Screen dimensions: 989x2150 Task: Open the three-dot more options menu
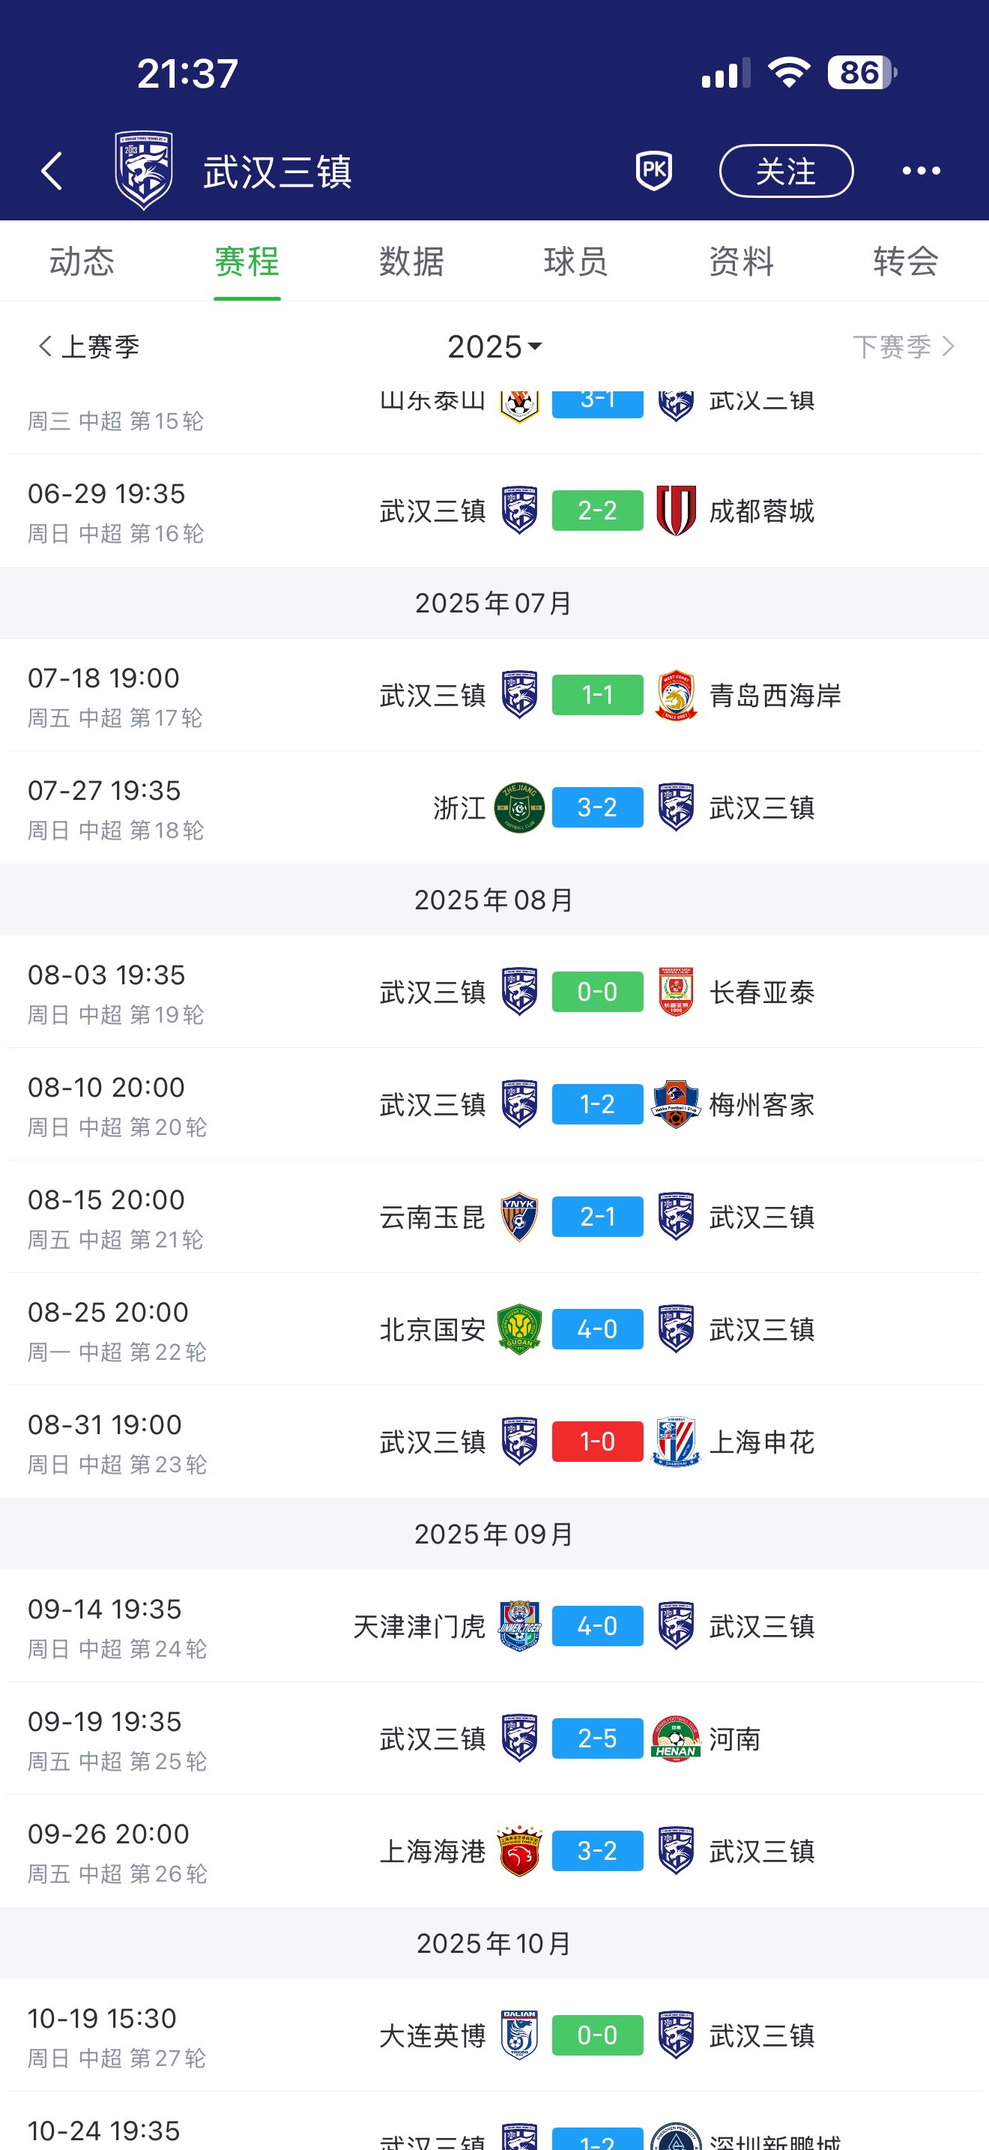[921, 171]
